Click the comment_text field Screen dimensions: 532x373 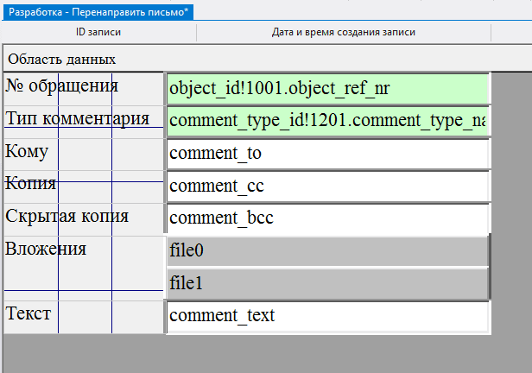click(327, 316)
